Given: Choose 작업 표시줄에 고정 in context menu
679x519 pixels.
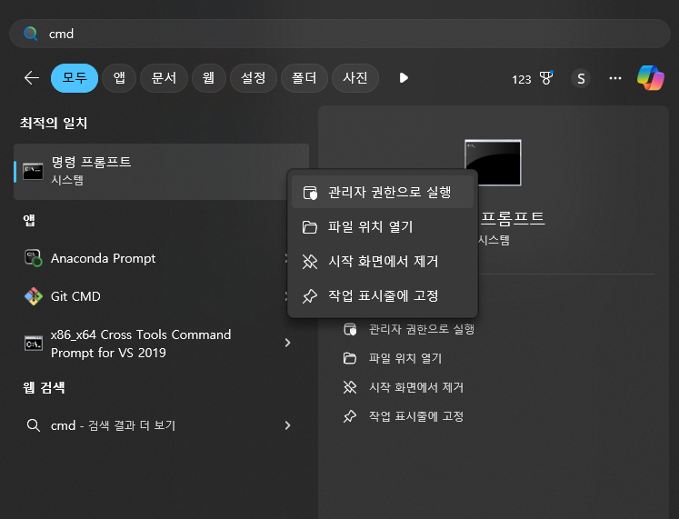Looking at the screenshot, I should tap(383, 295).
